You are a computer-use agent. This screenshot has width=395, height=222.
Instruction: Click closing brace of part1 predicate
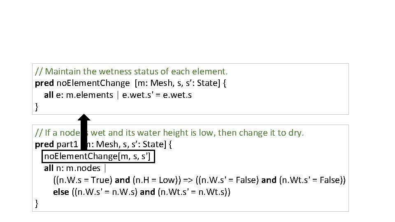(37, 203)
